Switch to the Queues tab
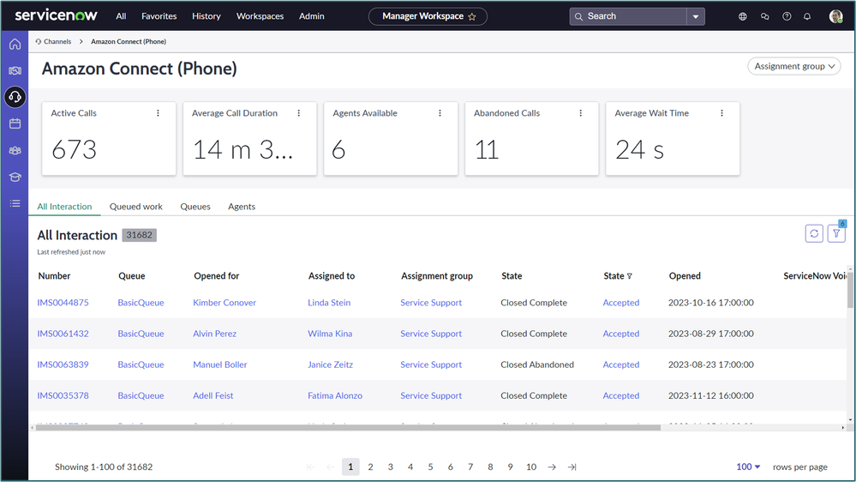 (x=195, y=207)
